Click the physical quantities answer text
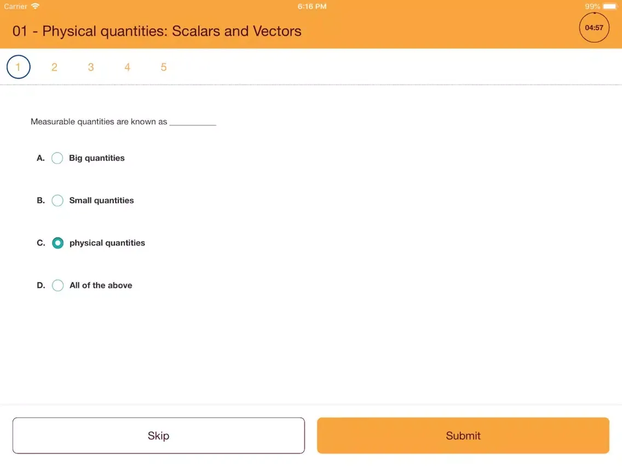The image size is (622, 466). (107, 243)
